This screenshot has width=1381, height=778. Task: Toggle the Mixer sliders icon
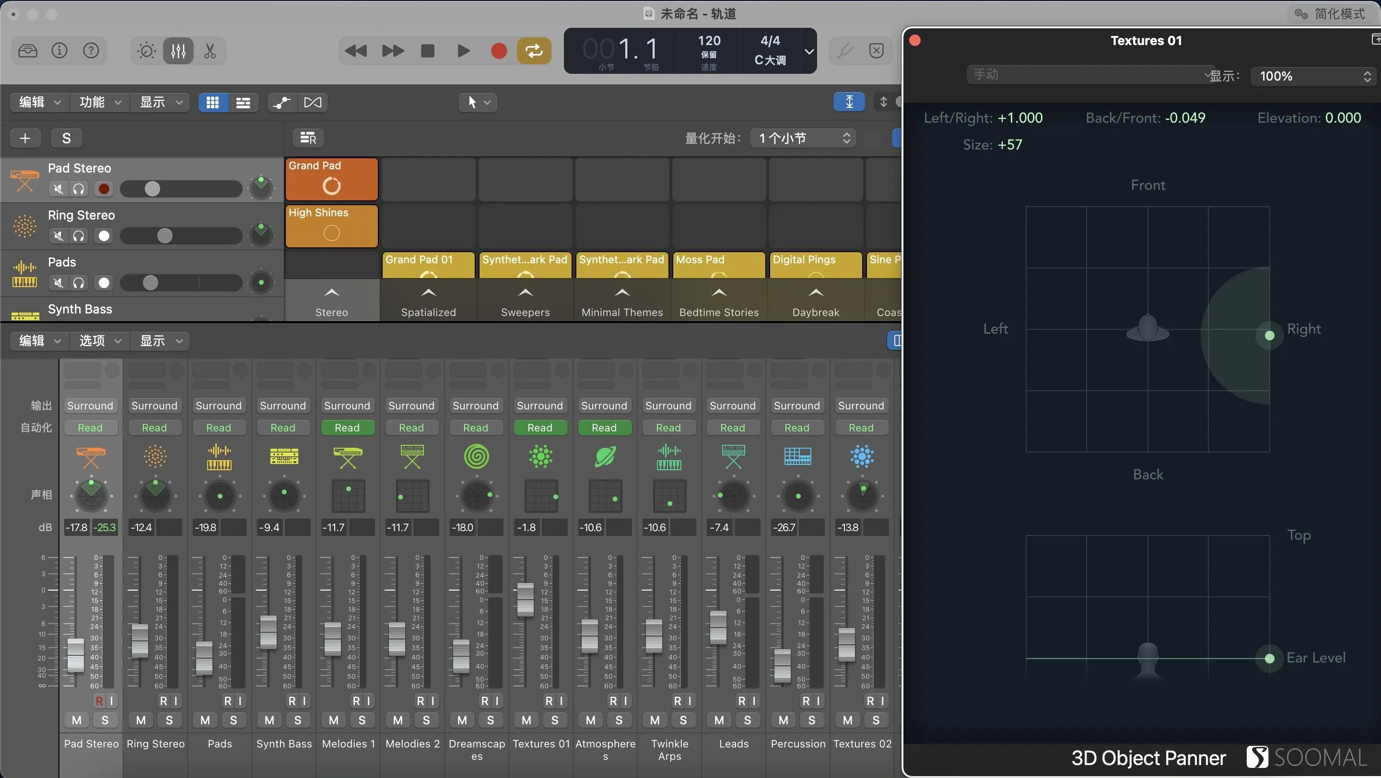click(x=178, y=51)
